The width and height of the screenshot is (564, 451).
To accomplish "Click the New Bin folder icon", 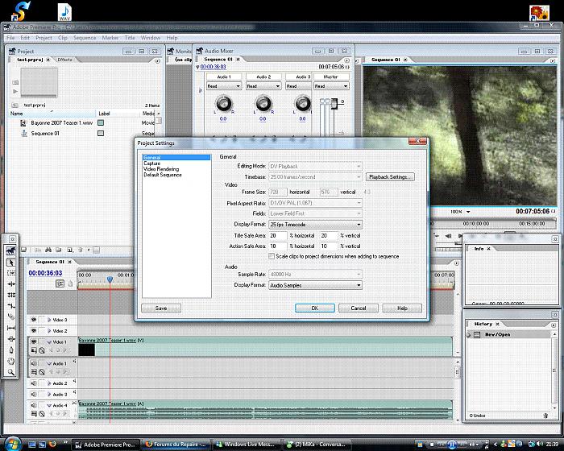I will [x=59, y=250].
